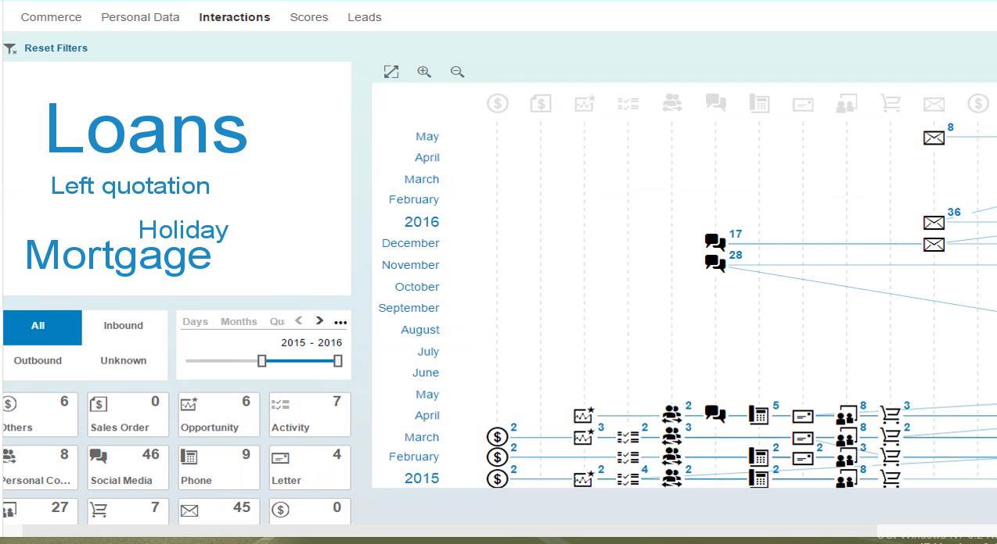Toggle the Others tile showing 6
Screen dimensions: 997x544
point(40,414)
